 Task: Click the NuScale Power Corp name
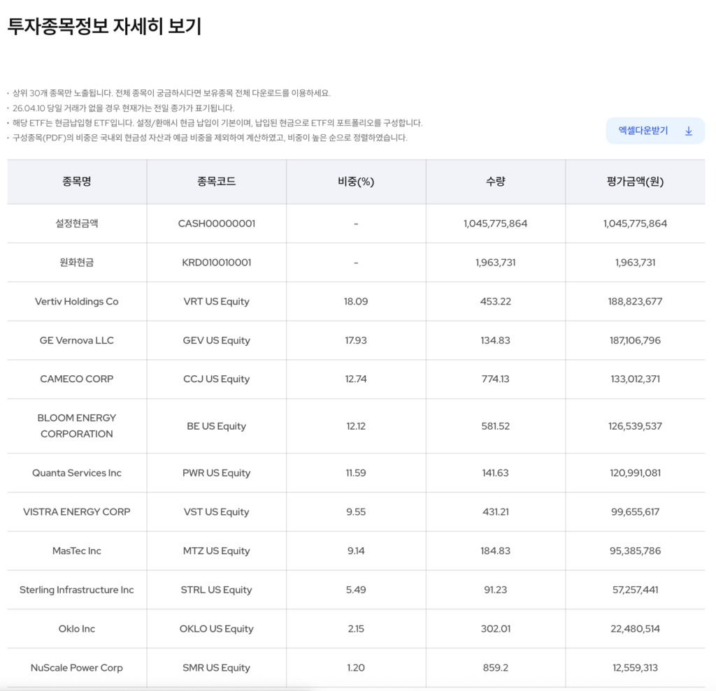click(x=77, y=668)
